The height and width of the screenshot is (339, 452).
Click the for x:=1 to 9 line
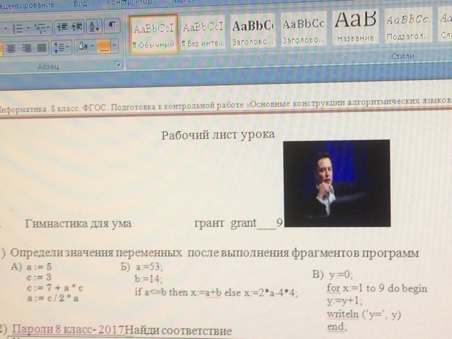click(x=377, y=288)
